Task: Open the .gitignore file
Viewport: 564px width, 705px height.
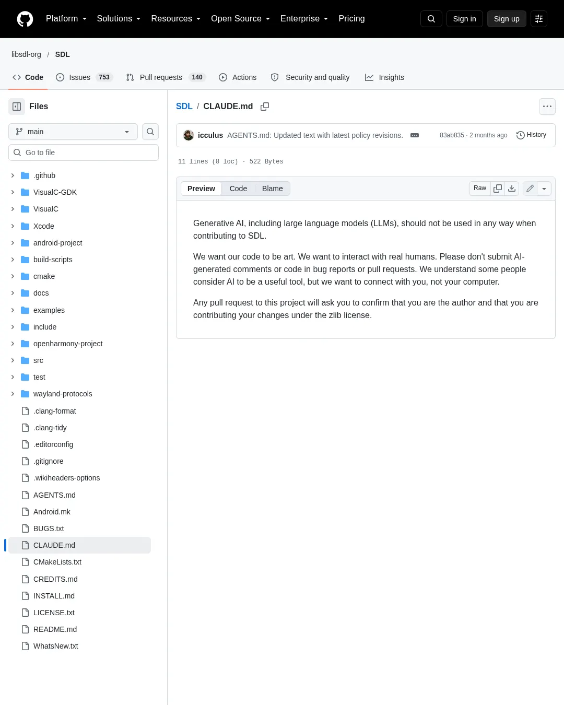Action: pos(49,461)
